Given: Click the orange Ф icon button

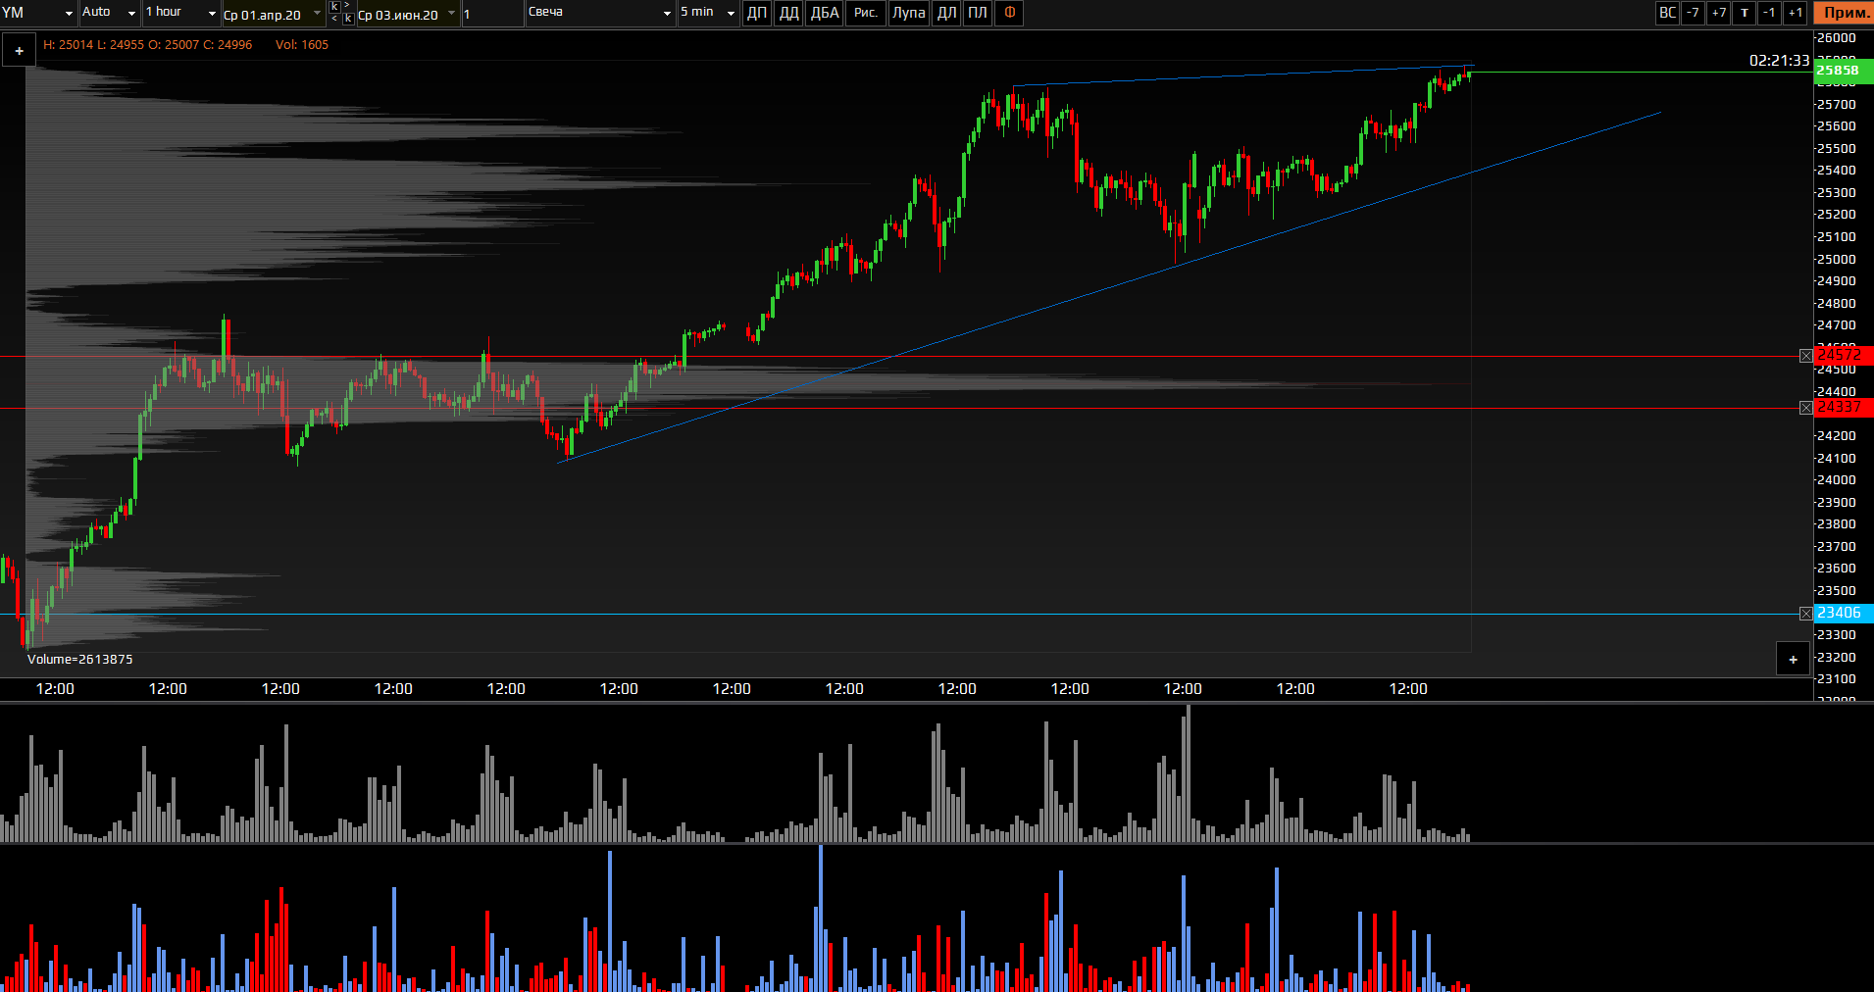Looking at the screenshot, I should pyautogui.click(x=1009, y=13).
